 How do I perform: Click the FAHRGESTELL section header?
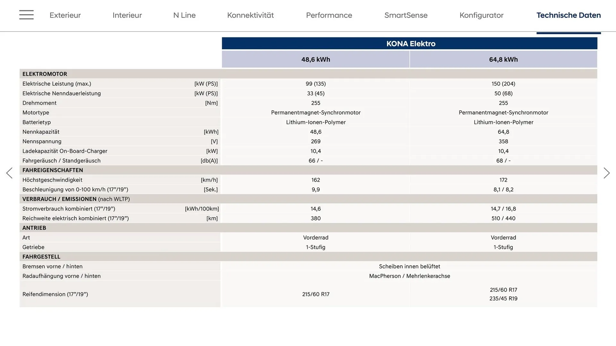[x=41, y=257]
